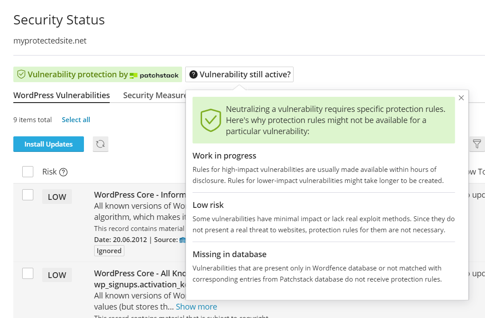Click the Risk column help icon
This screenshot has height=318, width=485.
pyautogui.click(x=64, y=172)
